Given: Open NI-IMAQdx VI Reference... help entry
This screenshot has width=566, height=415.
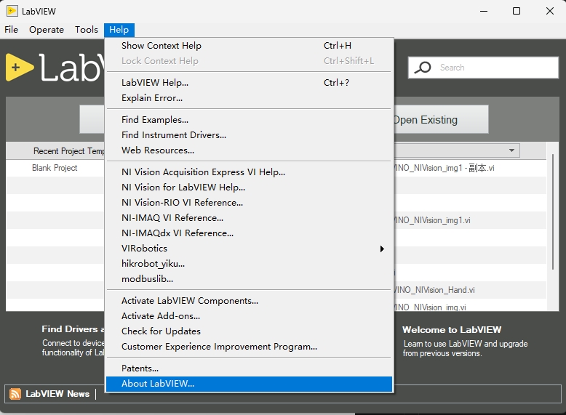Looking at the screenshot, I should [x=178, y=233].
